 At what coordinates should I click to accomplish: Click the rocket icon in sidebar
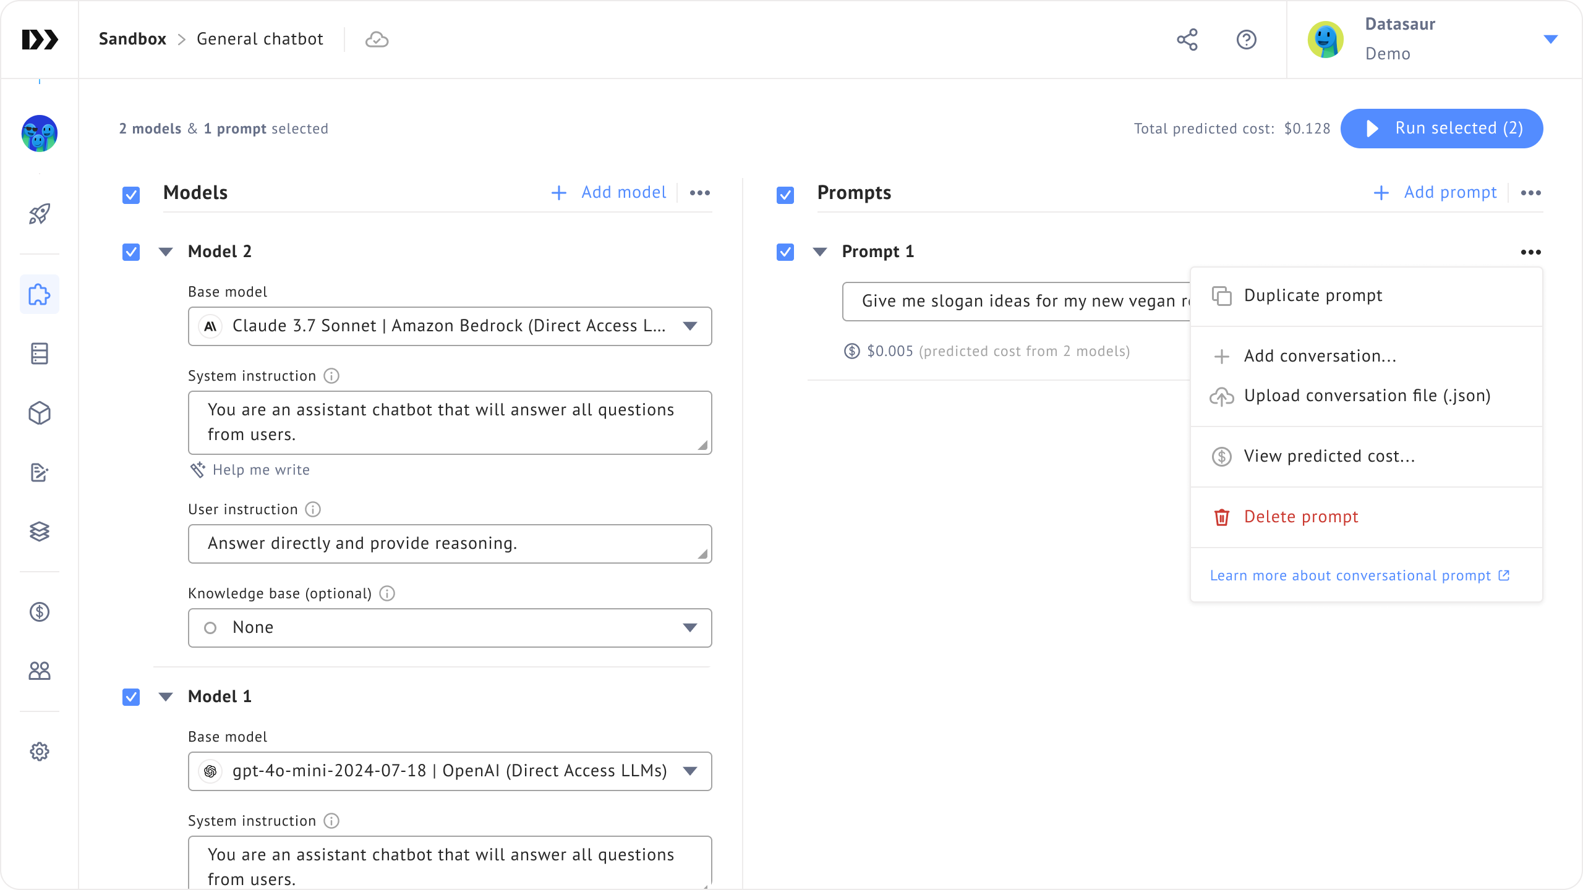(x=40, y=214)
